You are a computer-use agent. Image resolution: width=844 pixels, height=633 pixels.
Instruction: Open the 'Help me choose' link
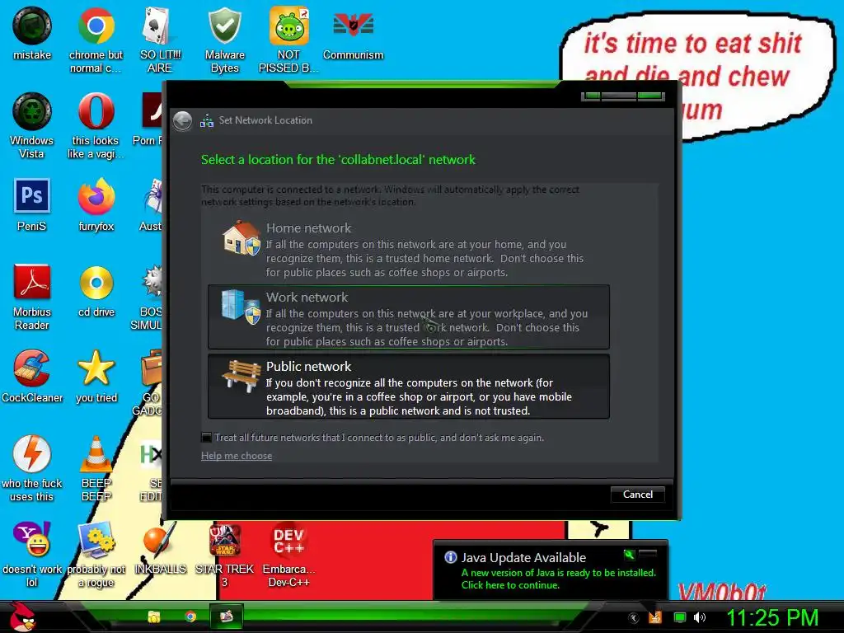coord(237,455)
